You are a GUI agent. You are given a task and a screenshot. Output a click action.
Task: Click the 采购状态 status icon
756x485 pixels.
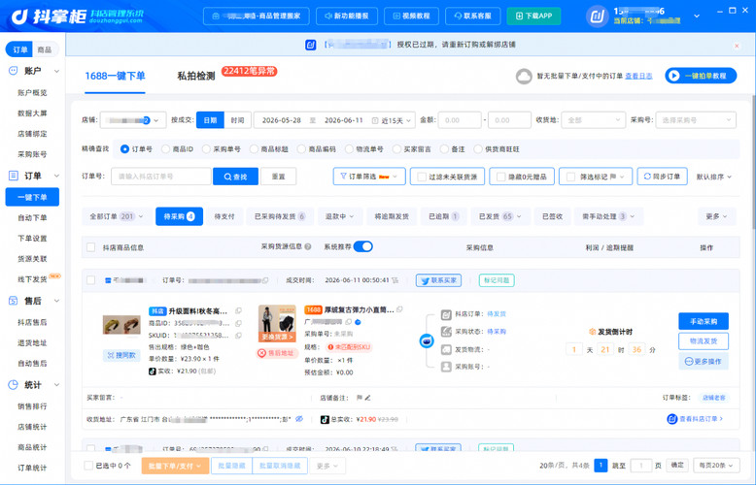coord(446,332)
